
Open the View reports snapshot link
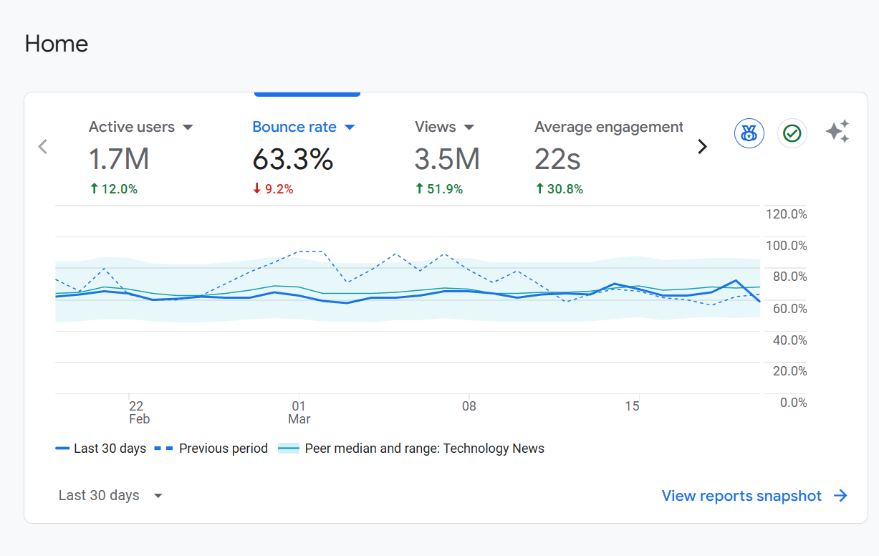coord(740,495)
